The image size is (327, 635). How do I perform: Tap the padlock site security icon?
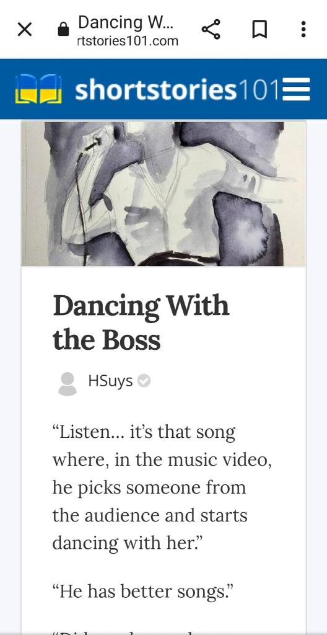tap(64, 30)
